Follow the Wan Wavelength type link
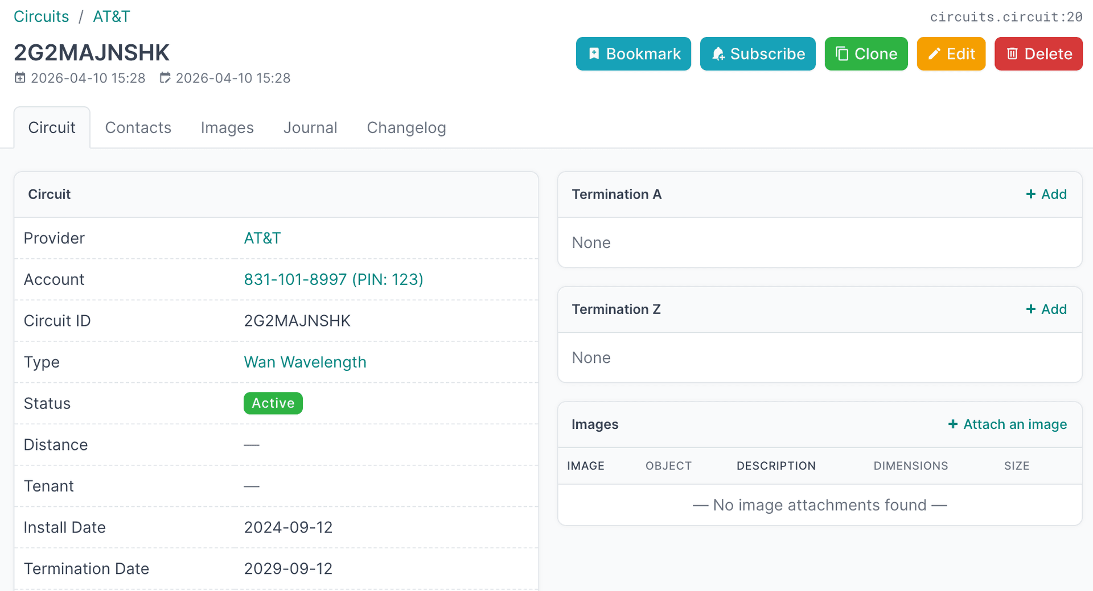This screenshot has height=591, width=1093. (305, 362)
